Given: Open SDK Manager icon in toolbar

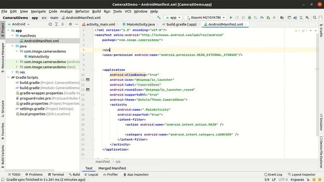Looking at the screenshot, I should (307, 18).
